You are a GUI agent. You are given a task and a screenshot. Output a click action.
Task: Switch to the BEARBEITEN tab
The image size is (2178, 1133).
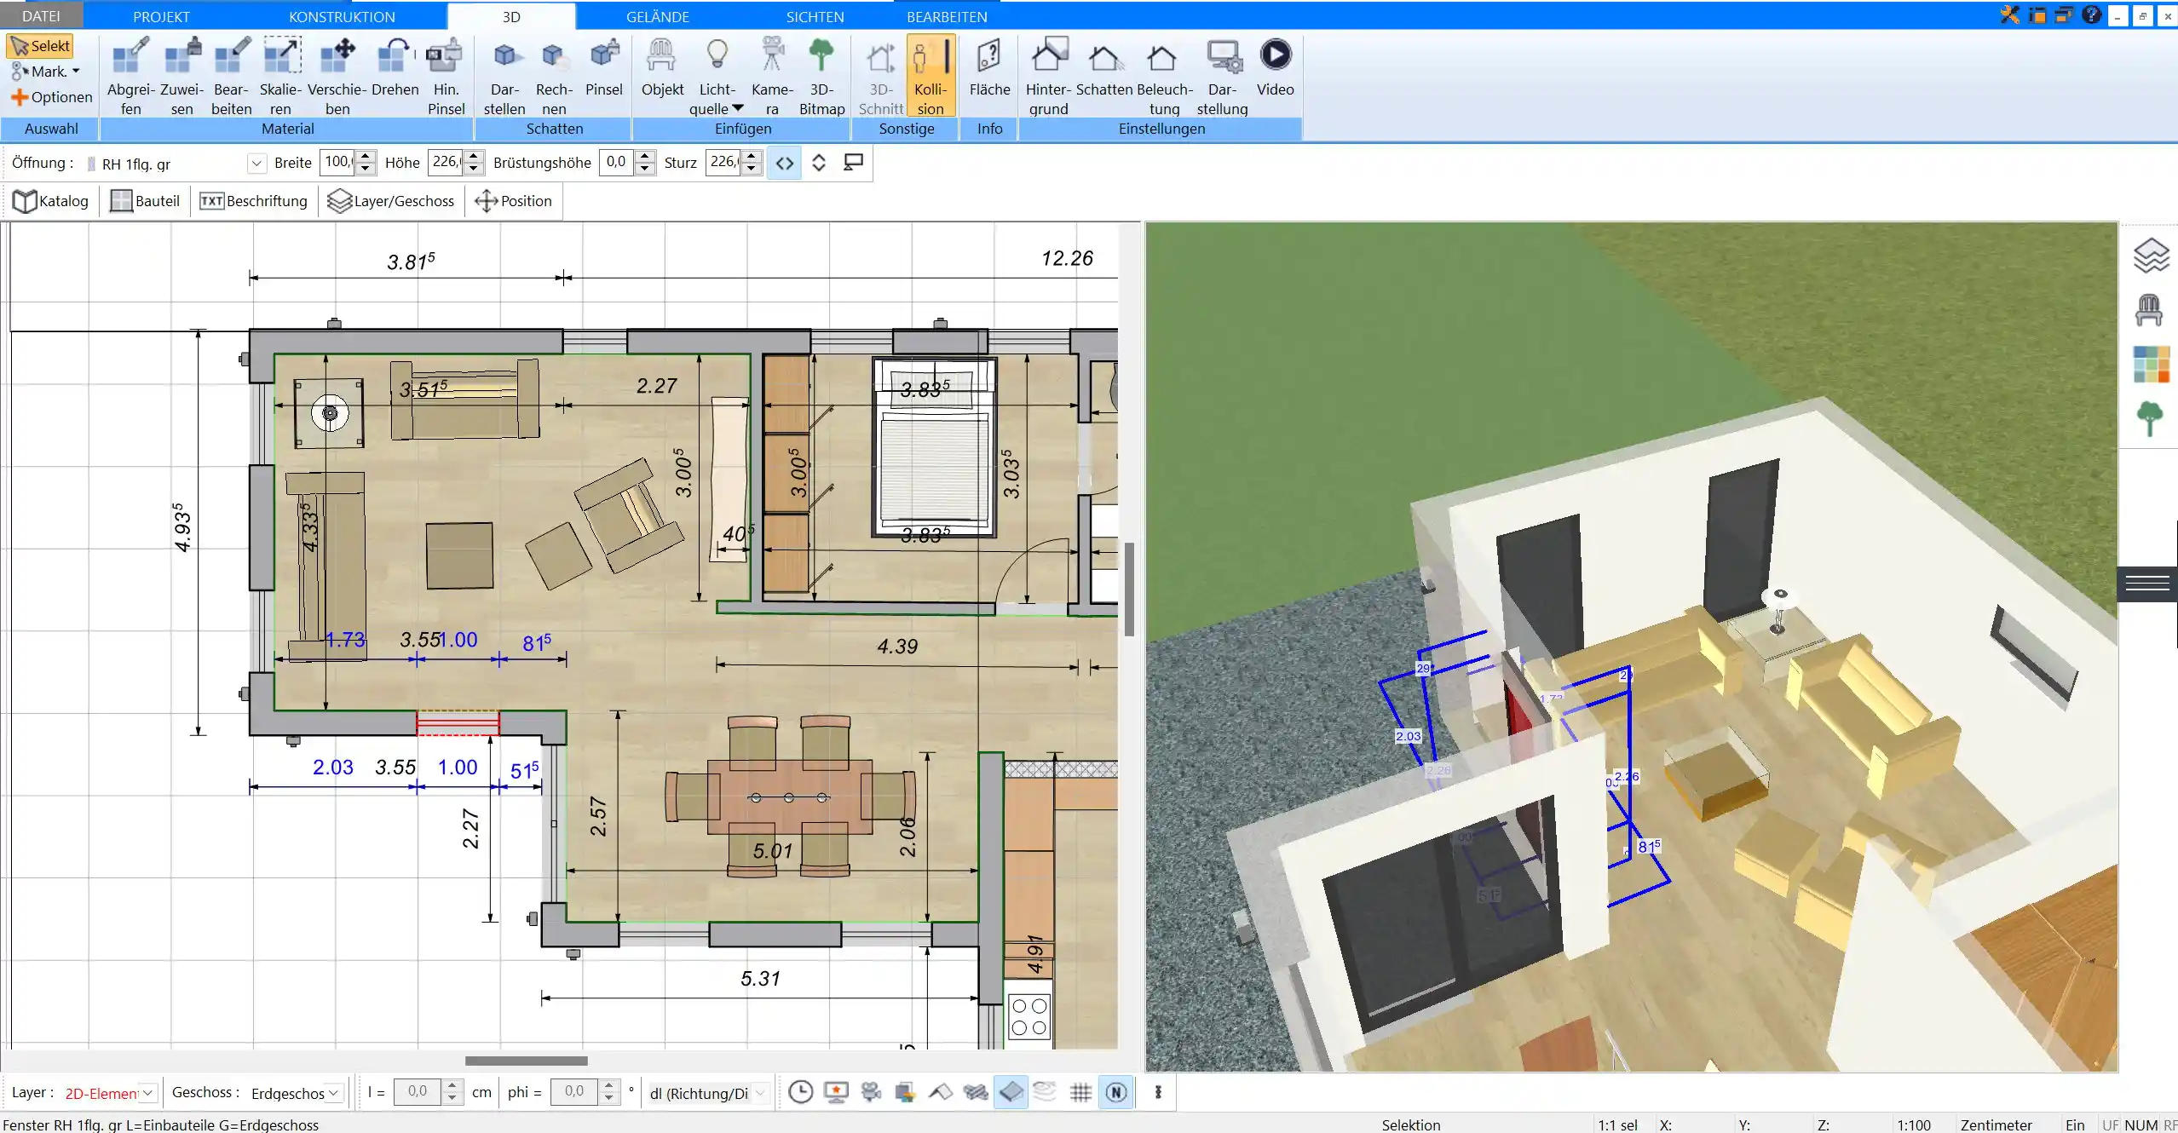tap(947, 16)
